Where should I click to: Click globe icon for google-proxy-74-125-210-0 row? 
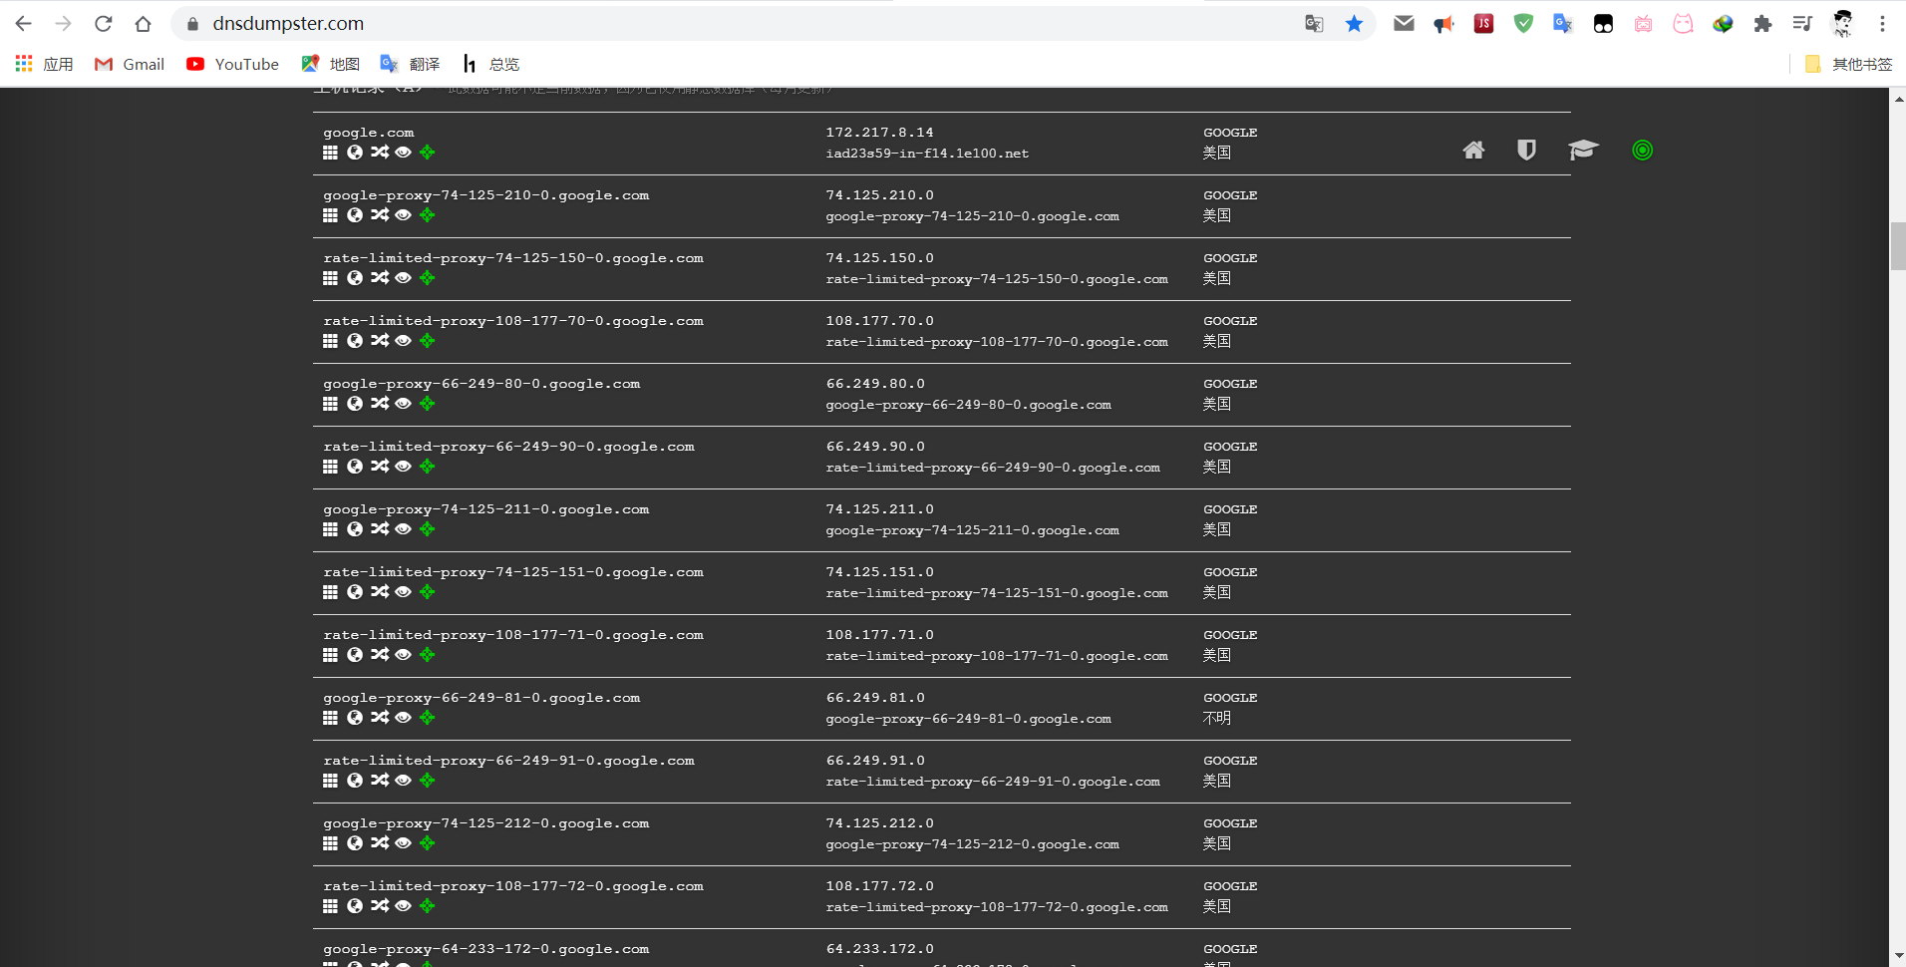355,215
